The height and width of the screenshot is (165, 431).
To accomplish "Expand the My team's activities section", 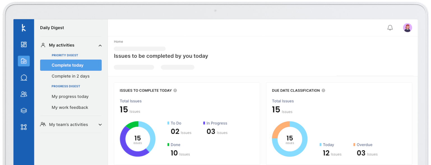I will [x=100, y=125].
